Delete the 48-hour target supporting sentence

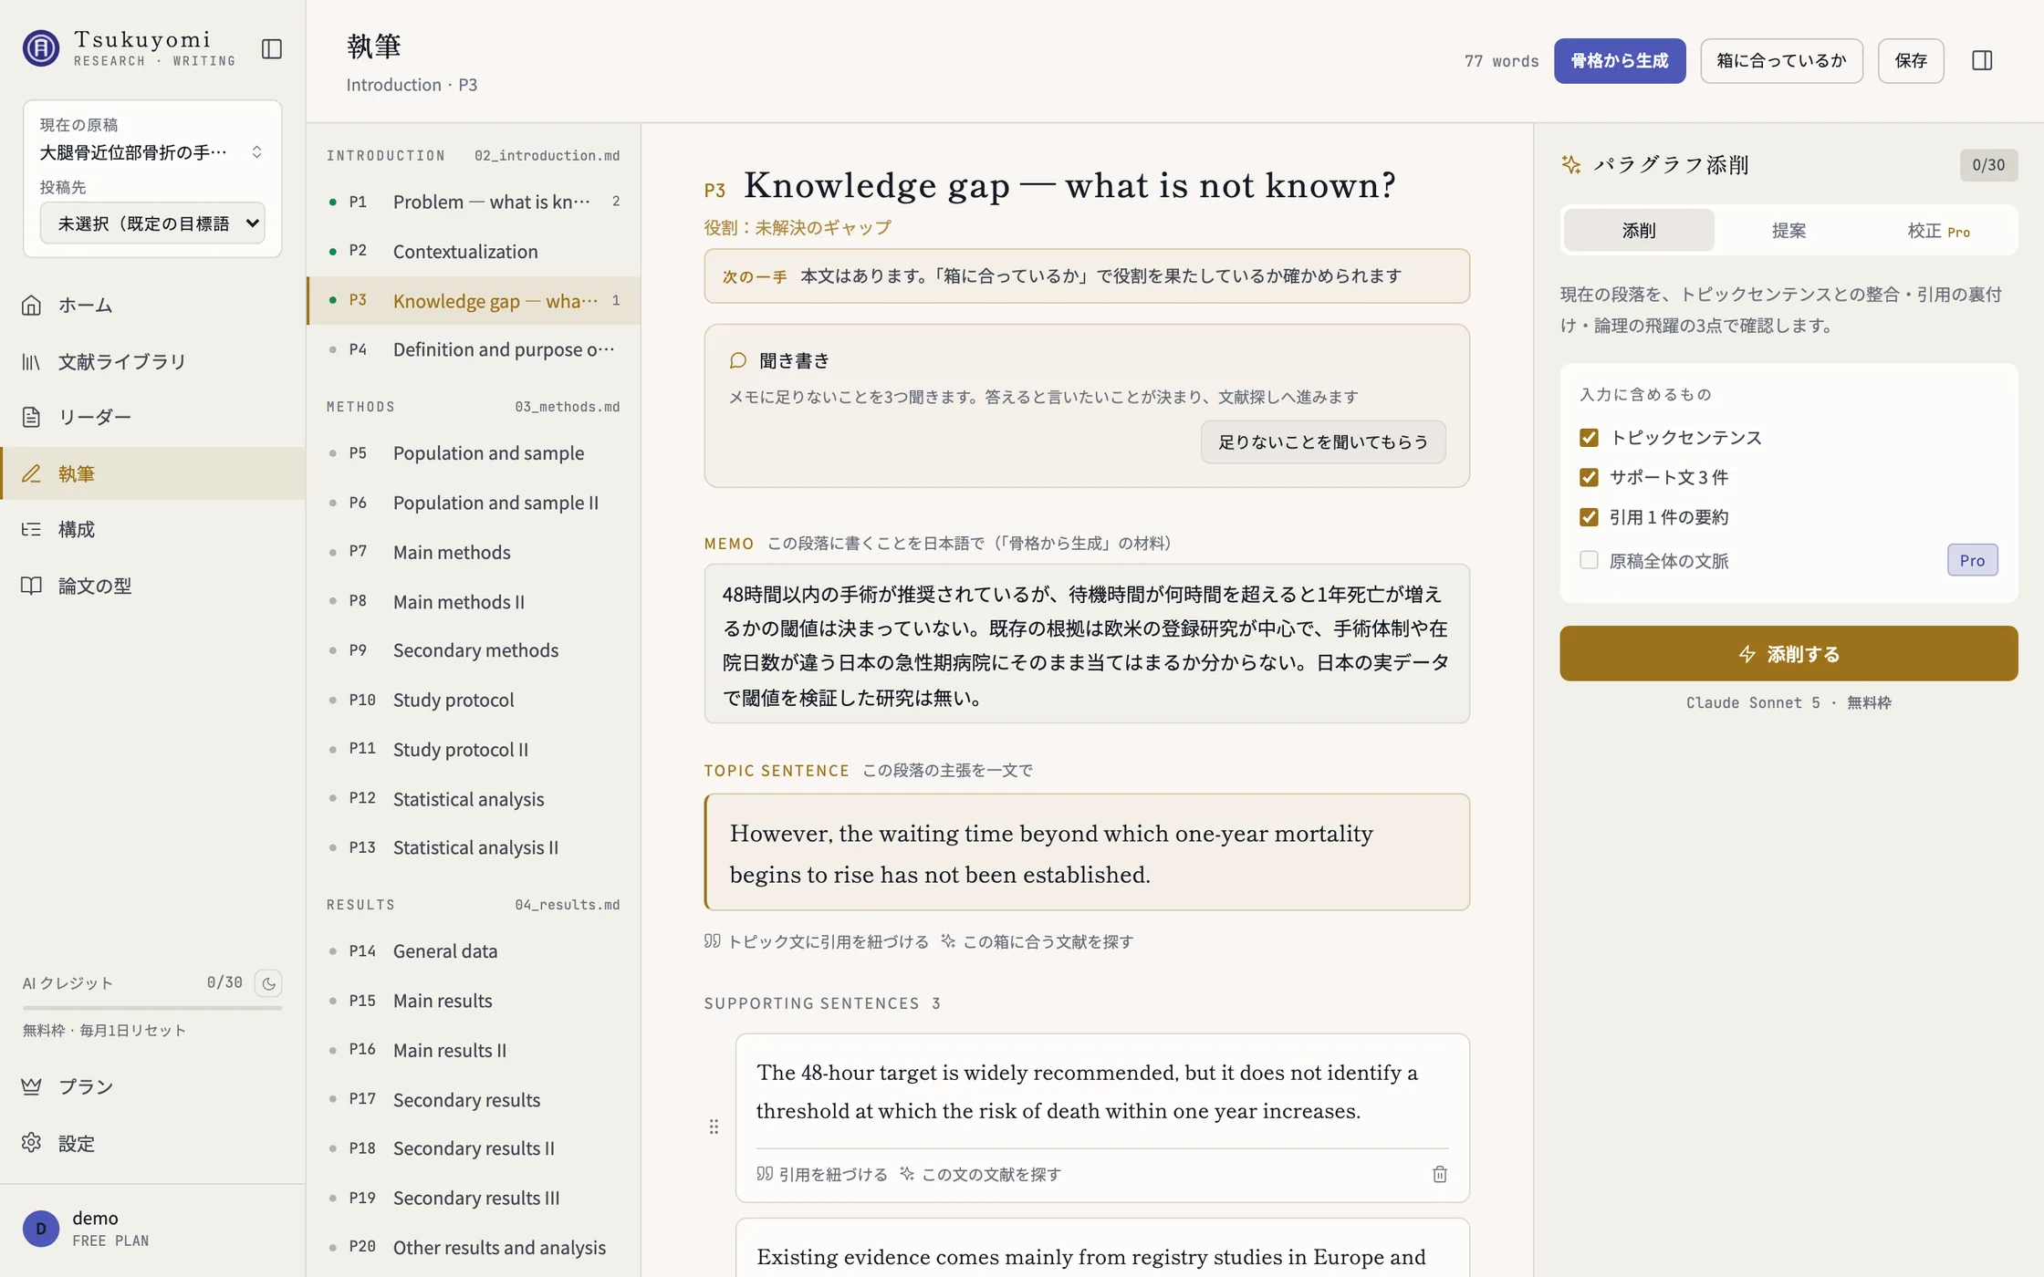[1440, 1174]
